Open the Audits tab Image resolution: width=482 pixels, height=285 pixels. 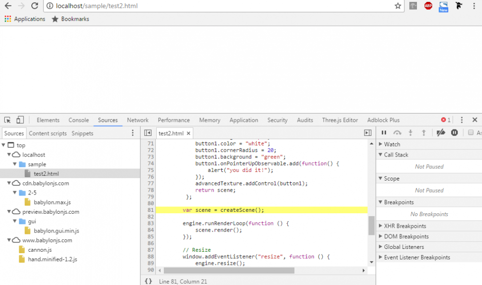click(x=305, y=120)
